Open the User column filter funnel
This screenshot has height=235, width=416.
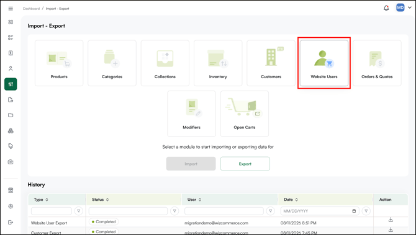click(270, 211)
